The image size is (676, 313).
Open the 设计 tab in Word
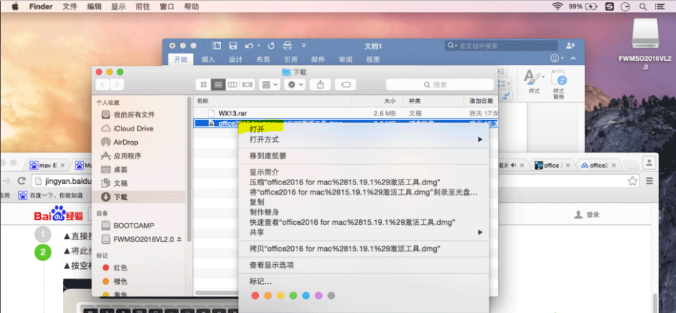coord(235,59)
